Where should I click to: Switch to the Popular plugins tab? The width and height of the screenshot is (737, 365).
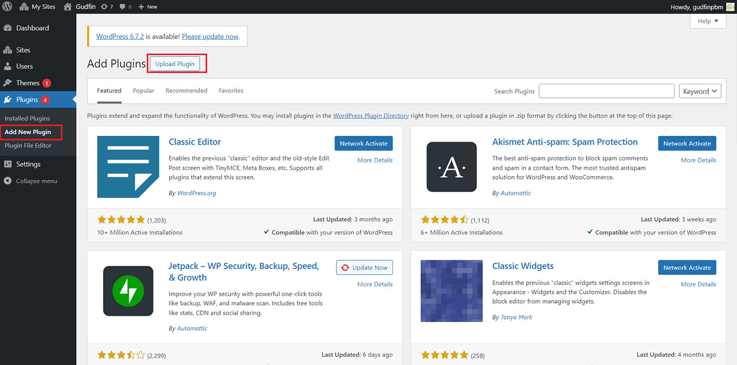click(143, 91)
